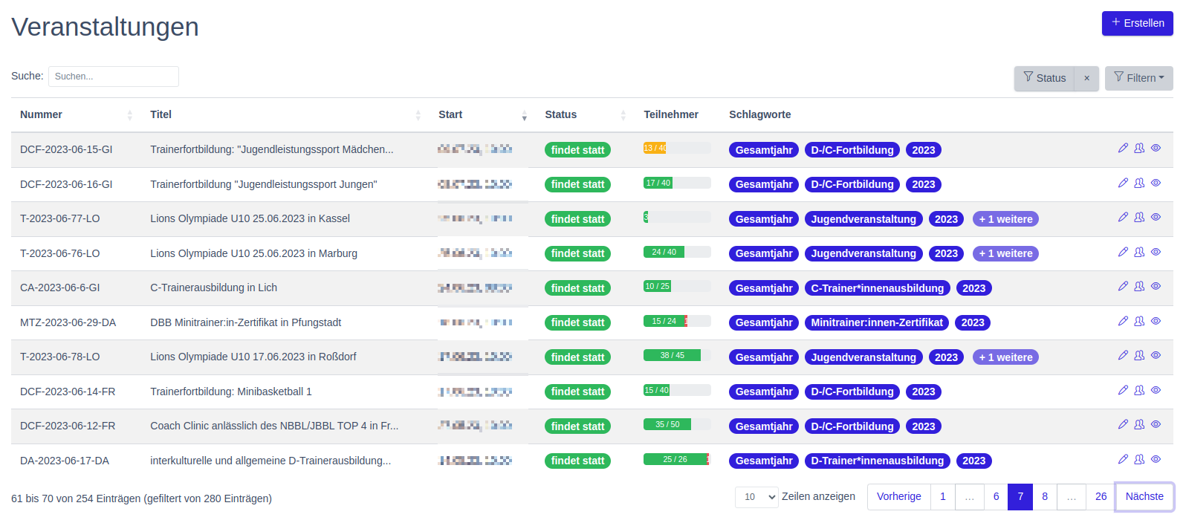The image size is (1186, 523).
Task: Edit the Lions Olympiade Roßdorf entry
Action: pyautogui.click(x=1123, y=355)
